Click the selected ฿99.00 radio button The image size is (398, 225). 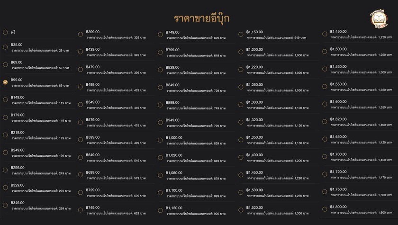point(5,82)
